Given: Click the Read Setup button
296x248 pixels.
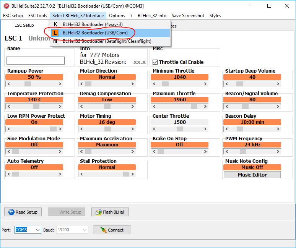Looking at the screenshot, I should 23,212.
